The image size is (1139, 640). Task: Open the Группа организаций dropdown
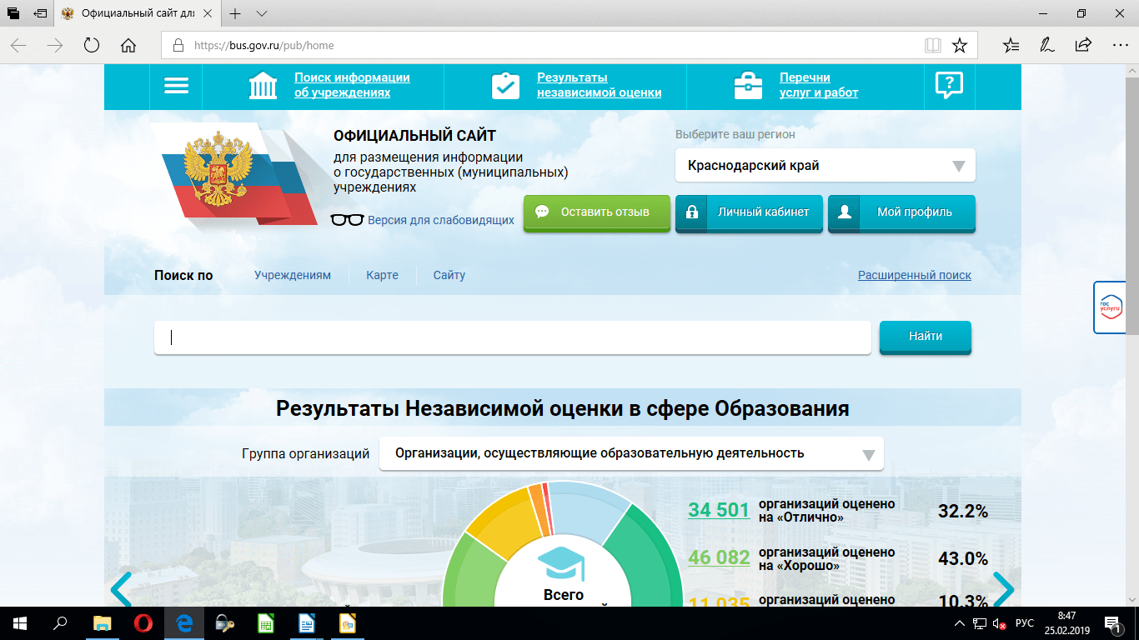click(868, 455)
